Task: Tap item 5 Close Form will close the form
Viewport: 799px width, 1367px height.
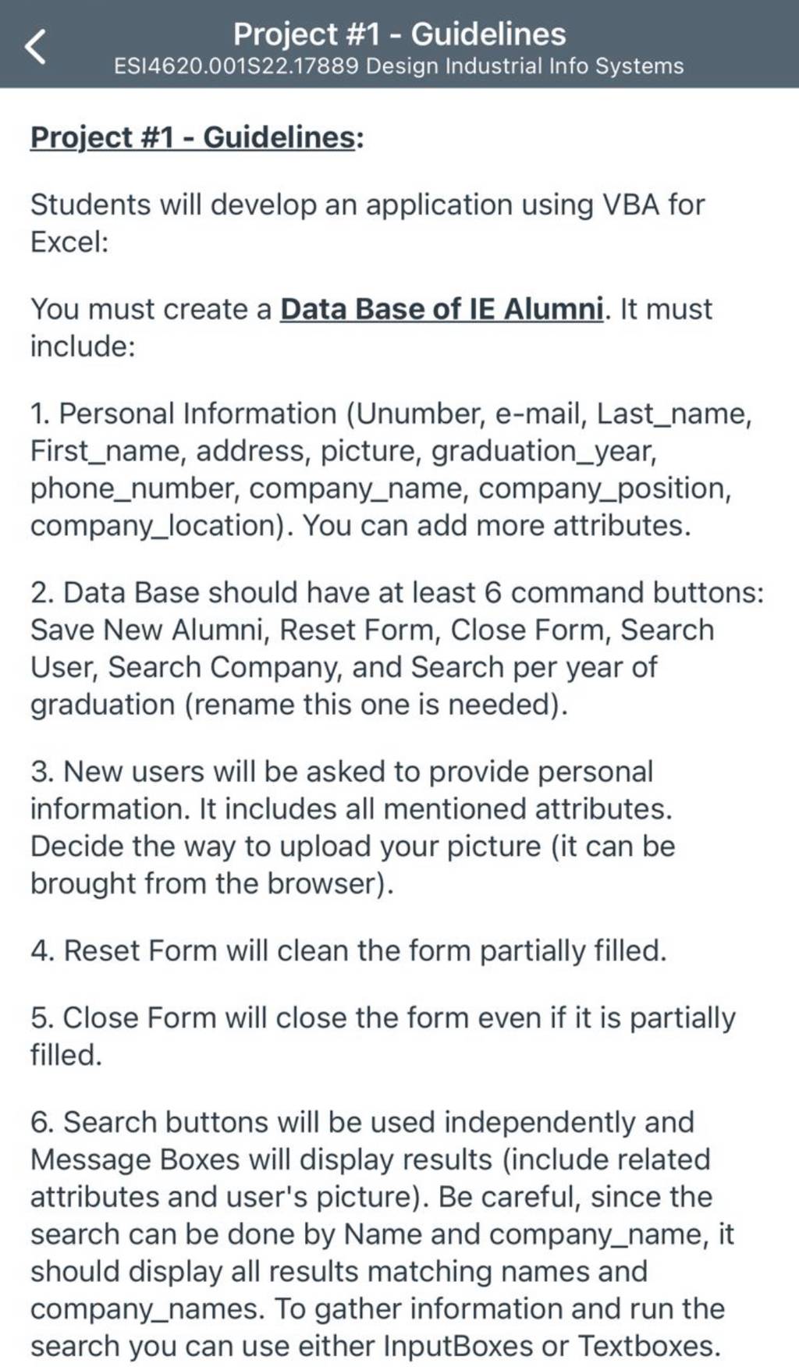Action: tap(383, 1036)
